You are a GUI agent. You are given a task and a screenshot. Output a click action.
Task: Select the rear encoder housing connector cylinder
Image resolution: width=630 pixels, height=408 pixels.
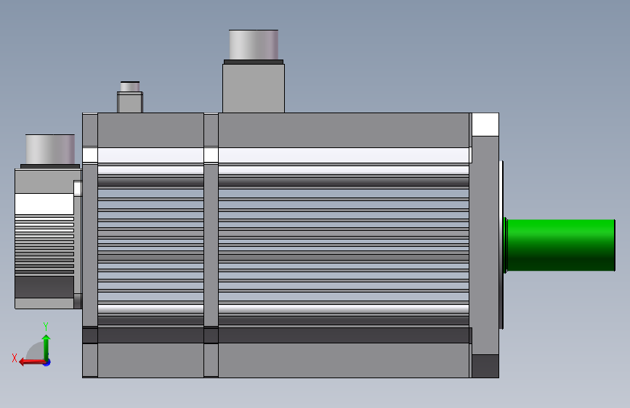click(50, 150)
